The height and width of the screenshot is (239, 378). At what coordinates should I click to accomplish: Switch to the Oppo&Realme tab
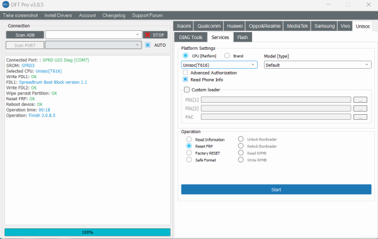(265, 26)
